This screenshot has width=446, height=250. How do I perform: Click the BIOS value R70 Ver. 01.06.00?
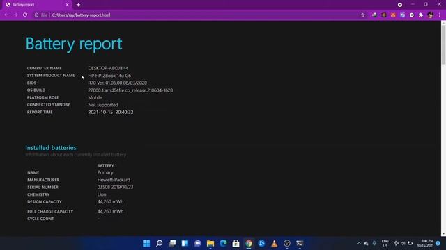click(118, 83)
